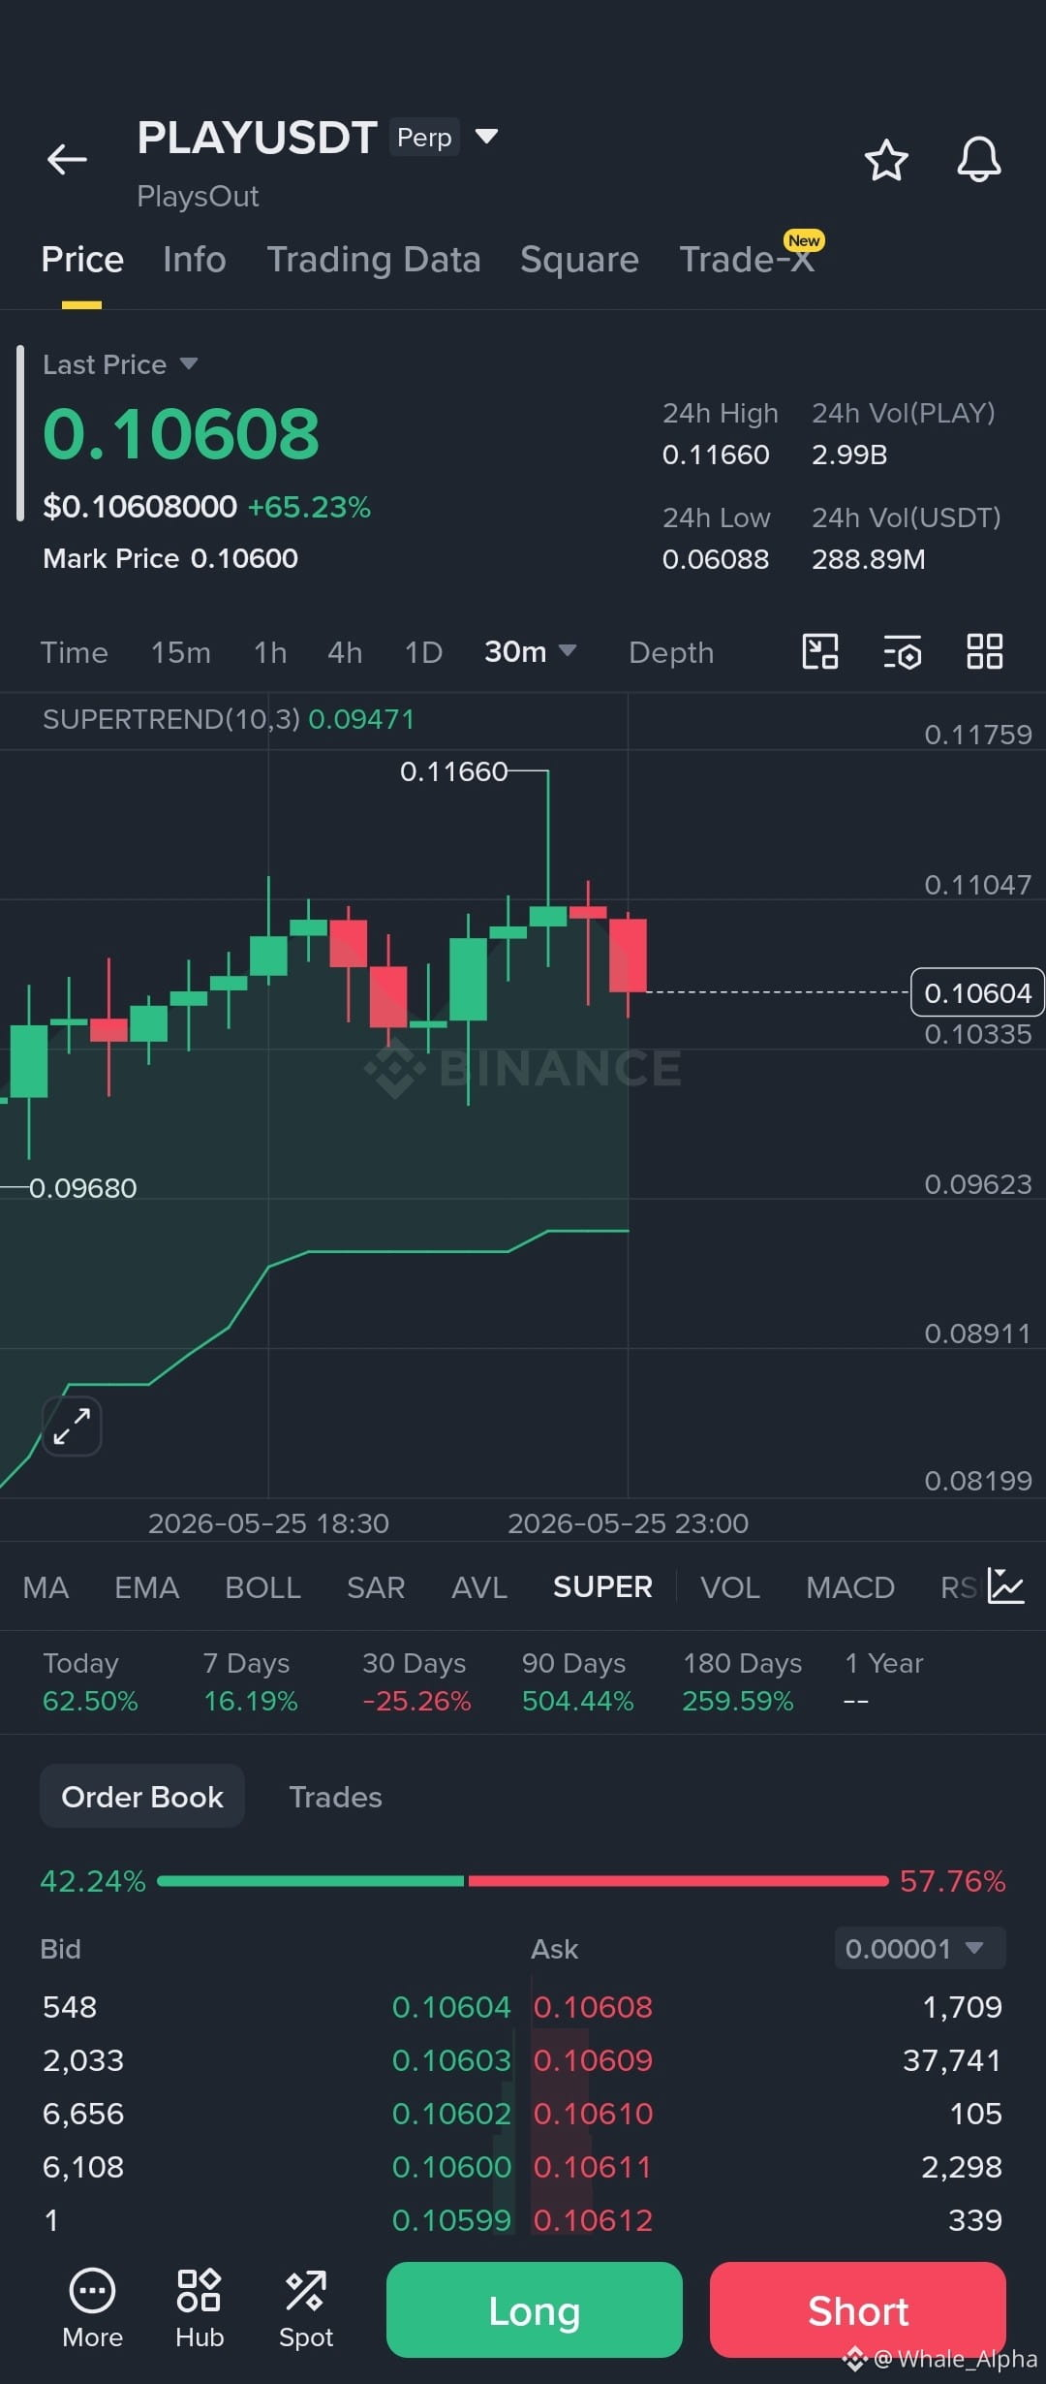Tap the 30 Days -25.26% performance
Image resolution: width=1046 pixels, height=2384 pixels.
click(x=416, y=1681)
